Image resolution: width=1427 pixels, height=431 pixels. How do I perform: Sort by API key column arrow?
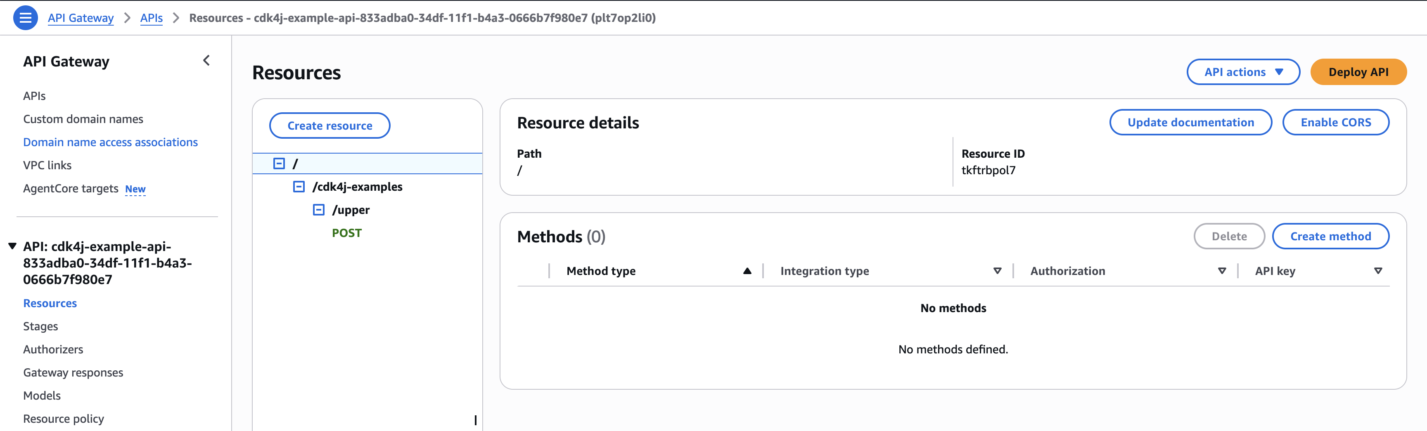(x=1378, y=271)
